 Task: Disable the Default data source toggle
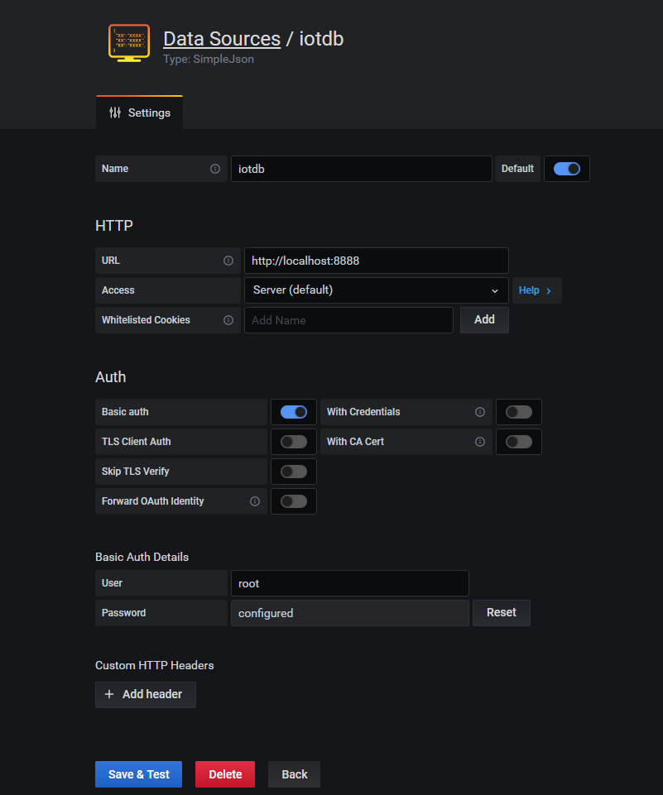(x=566, y=169)
